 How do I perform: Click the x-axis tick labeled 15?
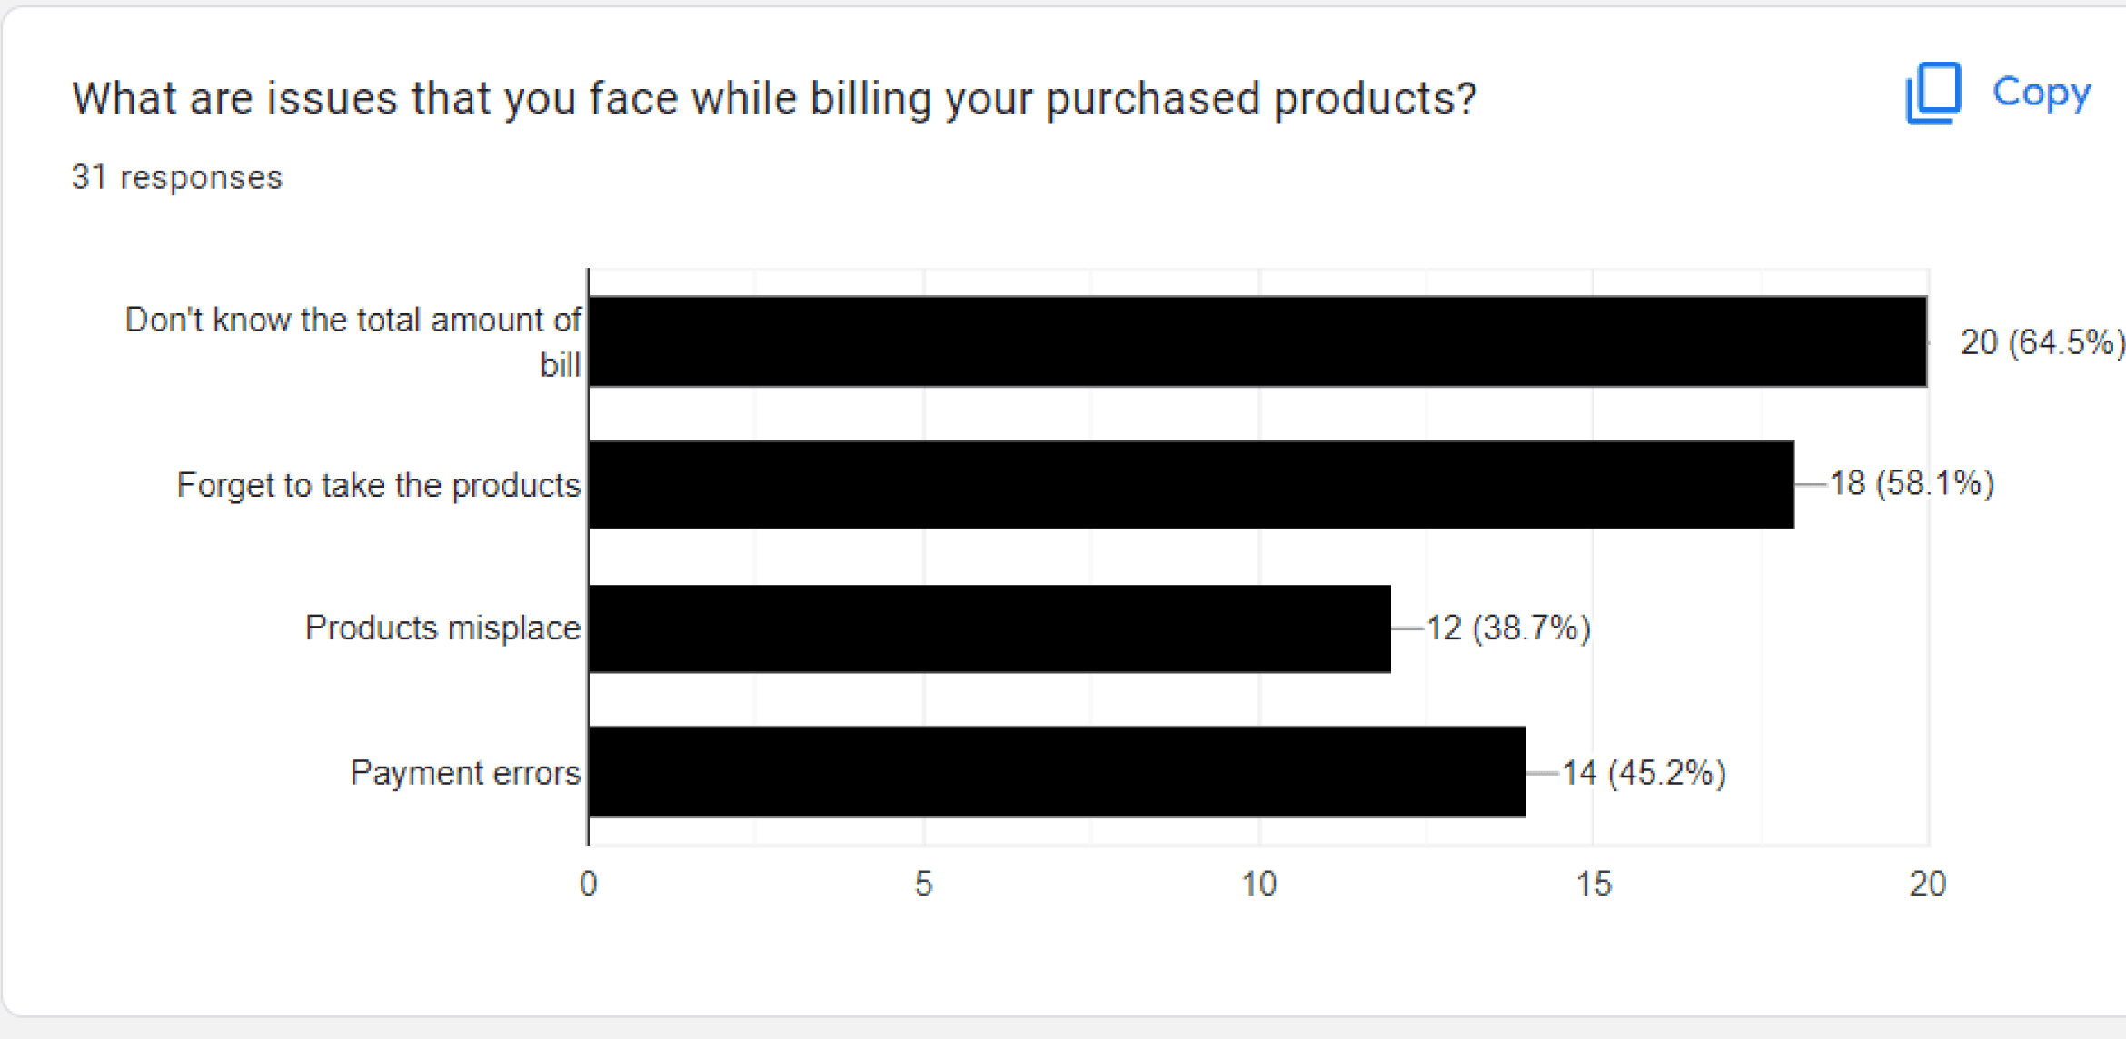[x=1594, y=884]
